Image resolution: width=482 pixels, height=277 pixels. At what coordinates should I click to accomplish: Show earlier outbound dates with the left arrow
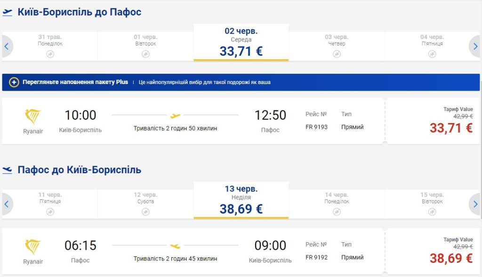click(7, 46)
